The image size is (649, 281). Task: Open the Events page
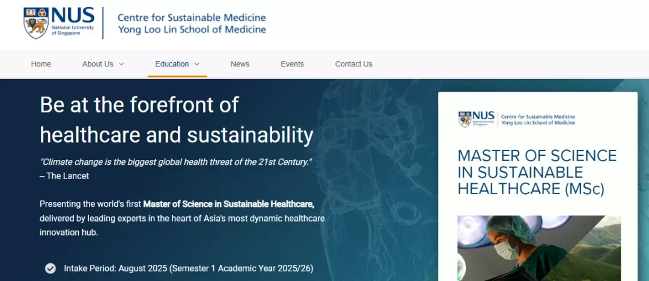pyautogui.click(x=292, y=64)
